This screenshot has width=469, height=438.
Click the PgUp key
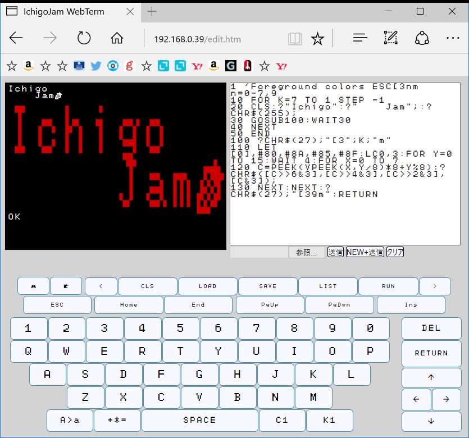coord(270,305)
